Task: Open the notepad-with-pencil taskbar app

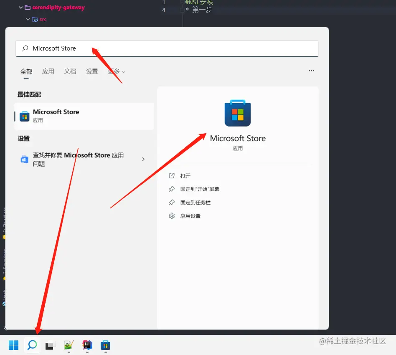Action: [69, 345]
